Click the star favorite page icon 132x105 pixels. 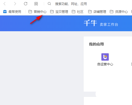(36, 4)
